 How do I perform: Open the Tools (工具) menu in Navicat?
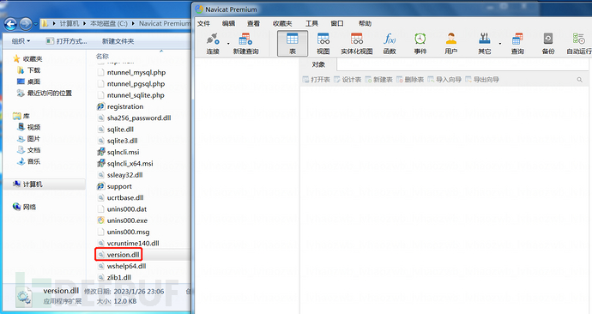point(311,23)
